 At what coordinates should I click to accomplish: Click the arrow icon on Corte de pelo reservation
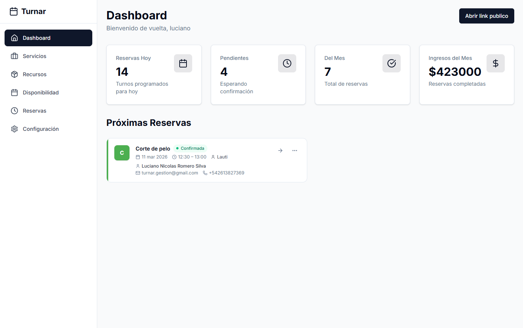point(280,151)
